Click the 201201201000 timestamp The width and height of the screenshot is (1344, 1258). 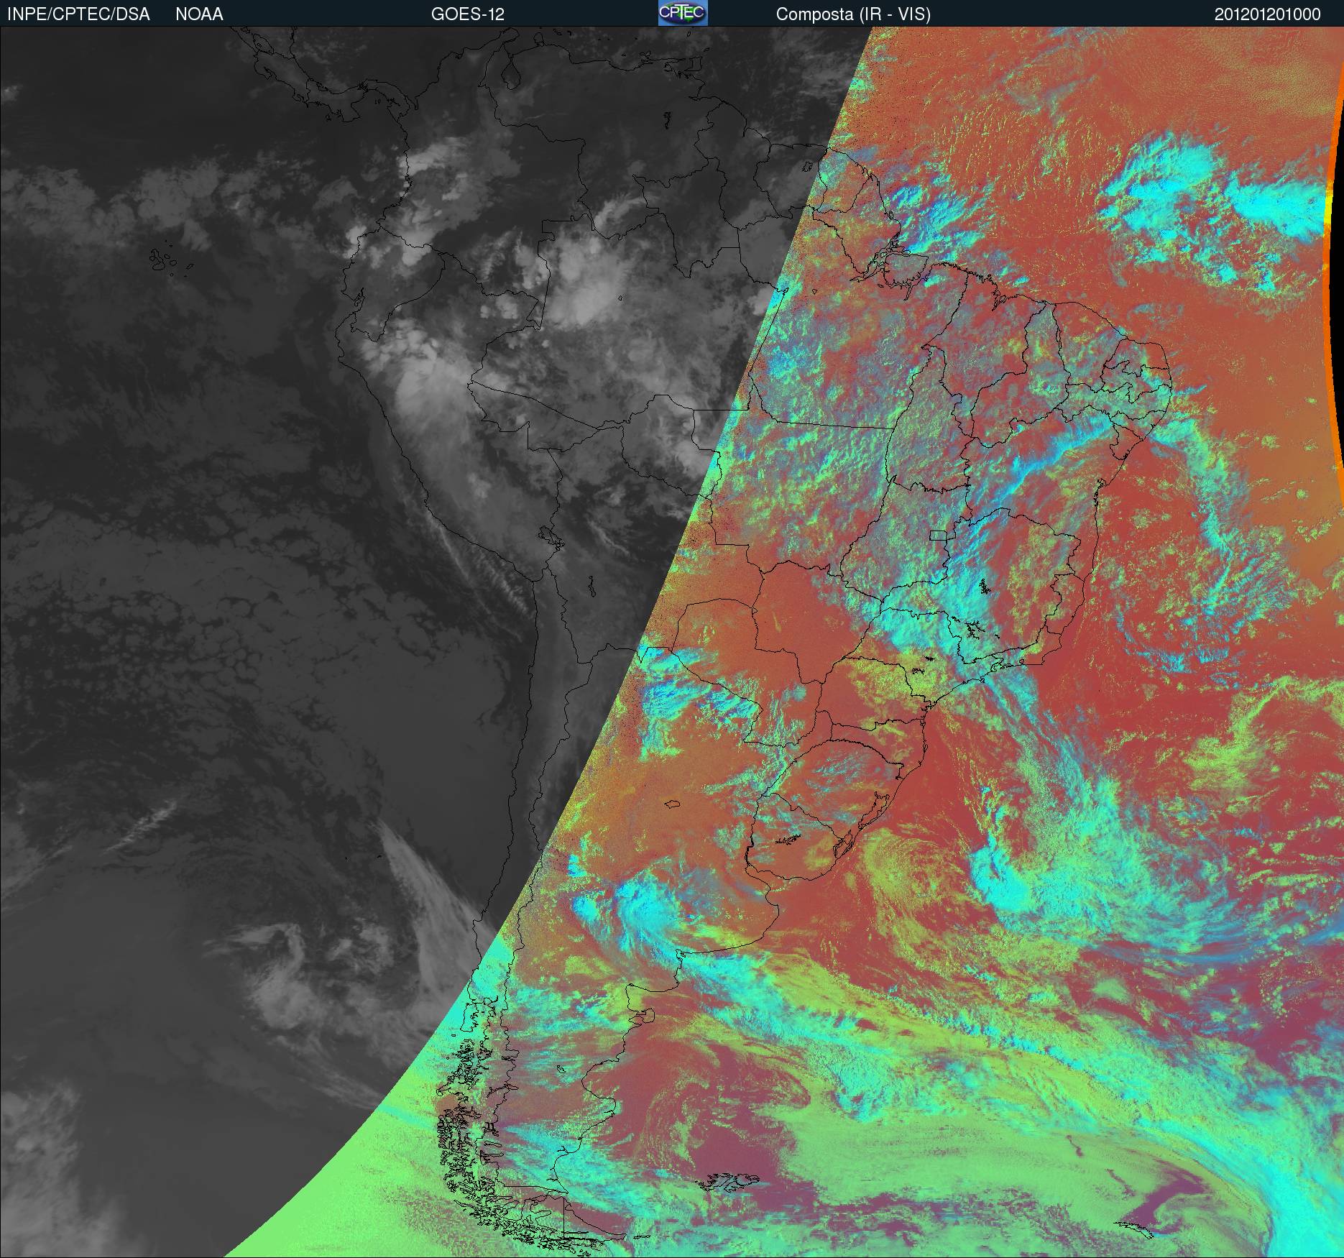tap(1268, 14)
